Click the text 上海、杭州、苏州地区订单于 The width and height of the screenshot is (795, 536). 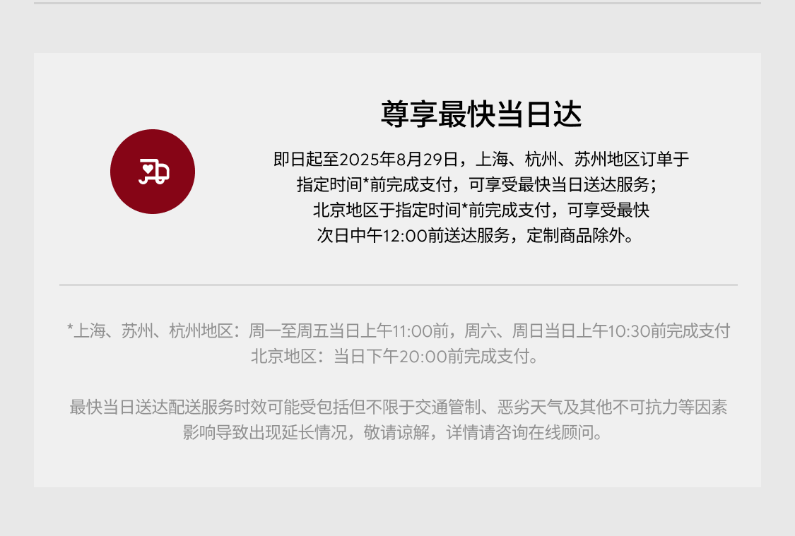pyautogui.click(x=582, y=159)
